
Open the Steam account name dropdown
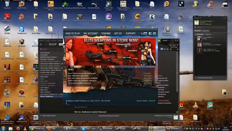pyautogui.click(x=166, y=40)
